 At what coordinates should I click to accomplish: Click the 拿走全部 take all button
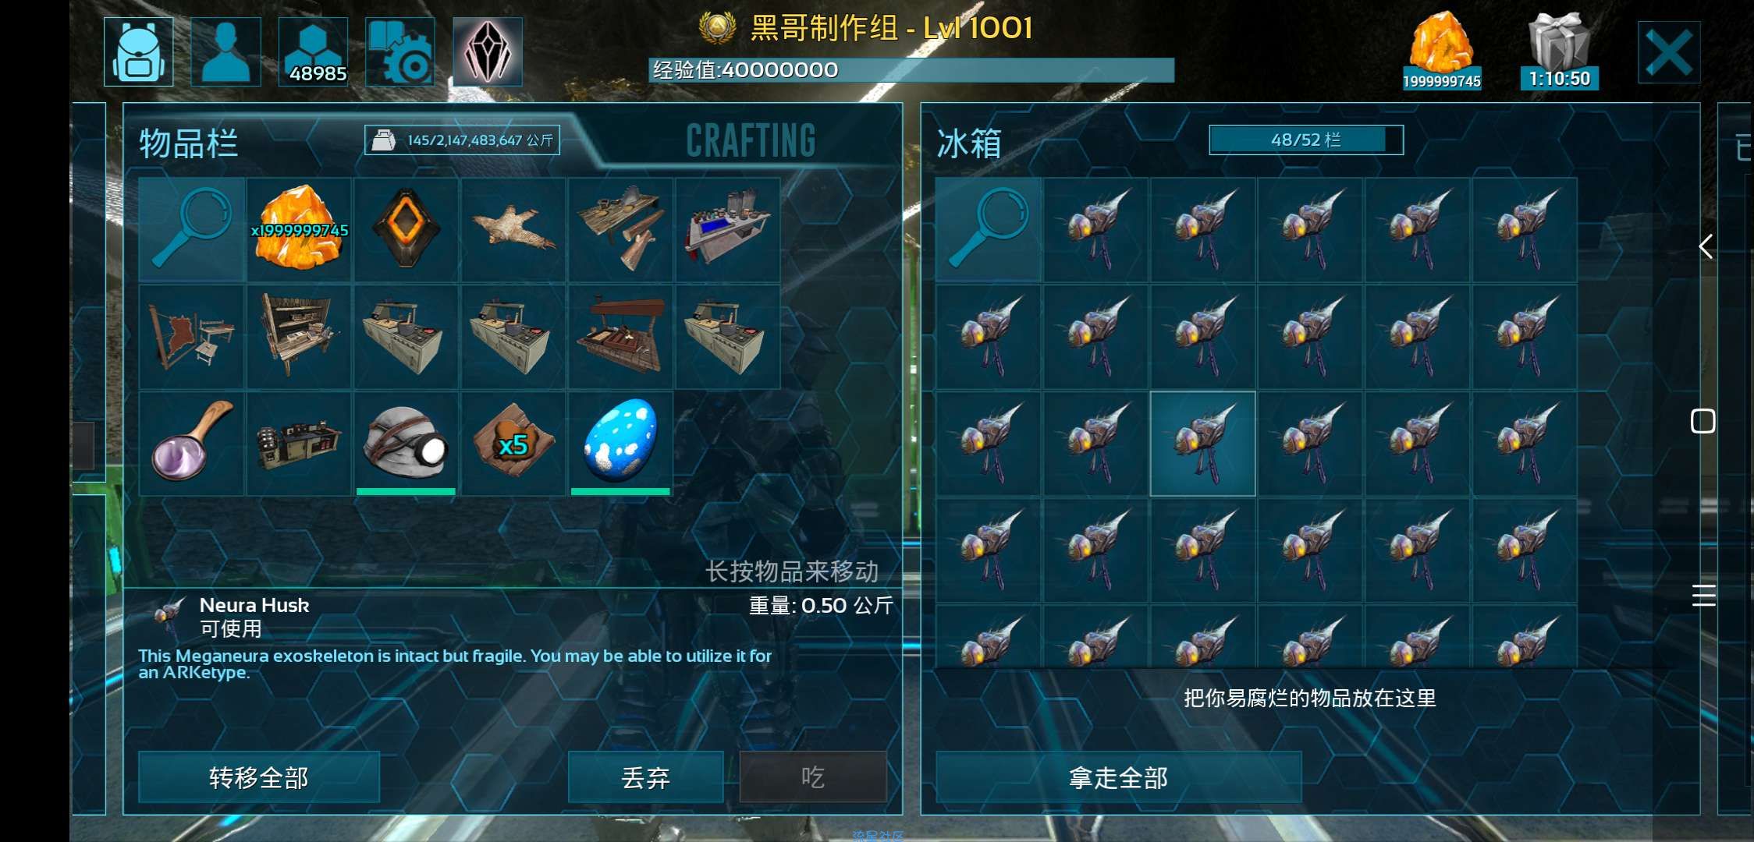pos(1118,777)
